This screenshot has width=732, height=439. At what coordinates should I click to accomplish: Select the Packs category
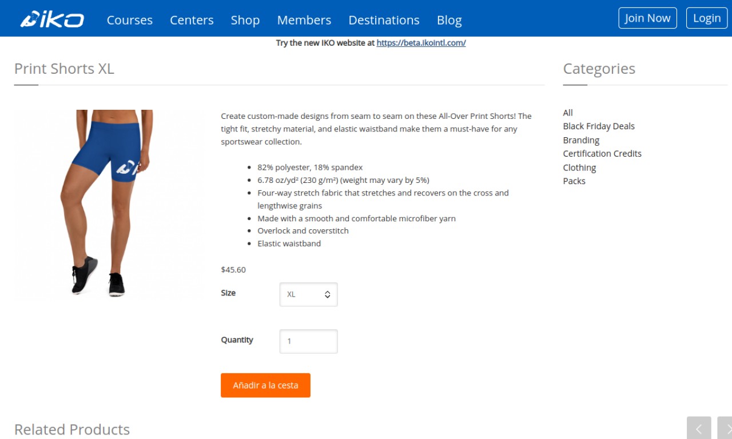coord(574,181)
